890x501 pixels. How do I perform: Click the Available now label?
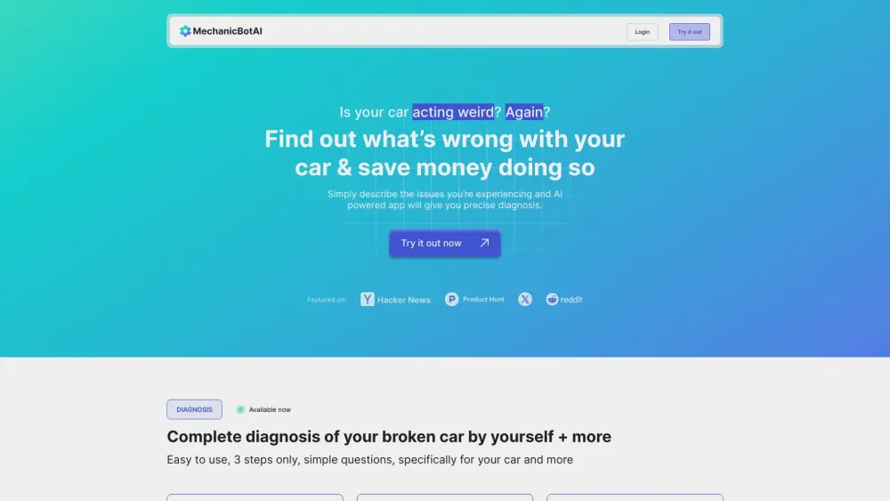[x=270, y=409]
